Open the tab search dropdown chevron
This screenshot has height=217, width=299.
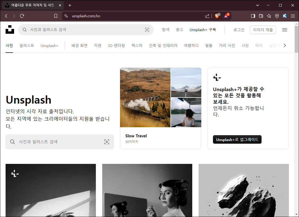258,5
